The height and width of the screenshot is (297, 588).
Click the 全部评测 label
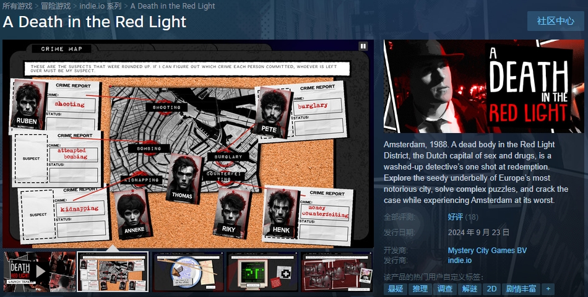(x=399, y=217)
